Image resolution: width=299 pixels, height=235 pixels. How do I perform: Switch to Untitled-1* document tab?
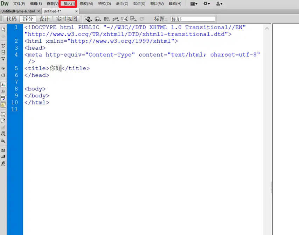click(x=53, y=11)
